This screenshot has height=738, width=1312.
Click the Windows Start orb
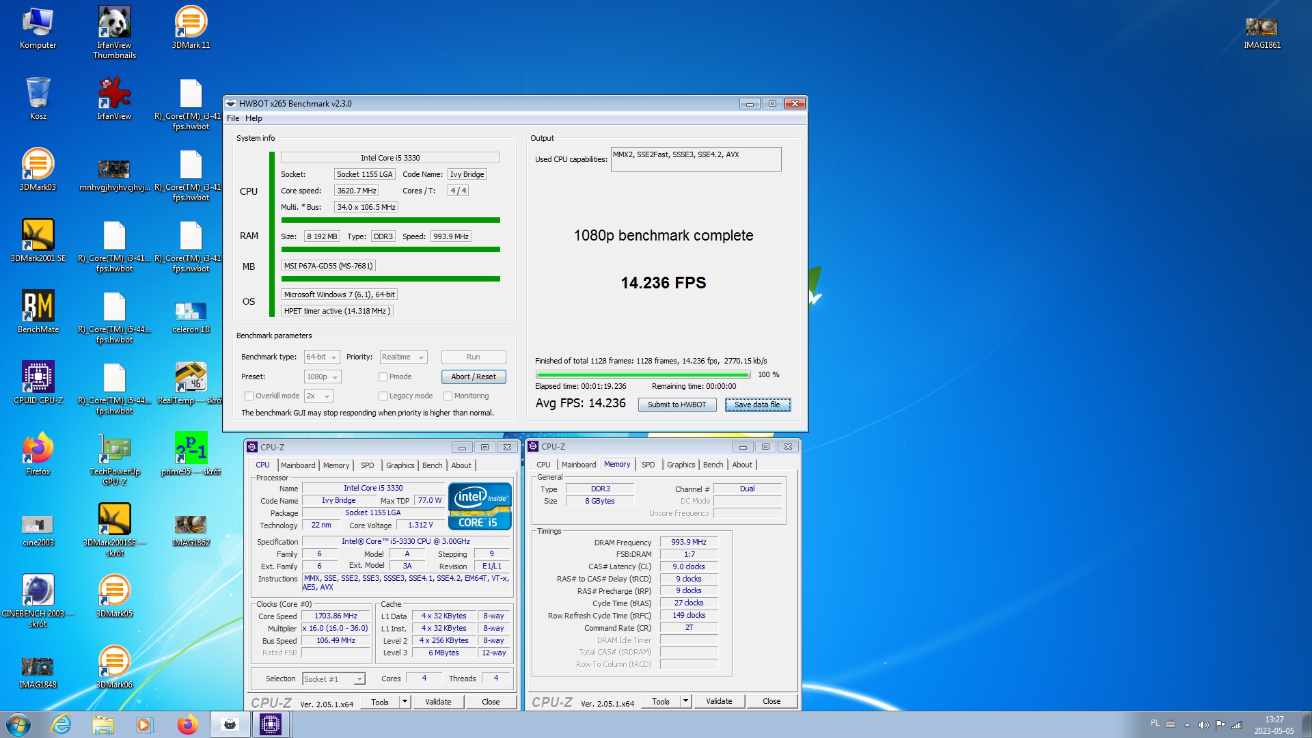click(18, 724)
